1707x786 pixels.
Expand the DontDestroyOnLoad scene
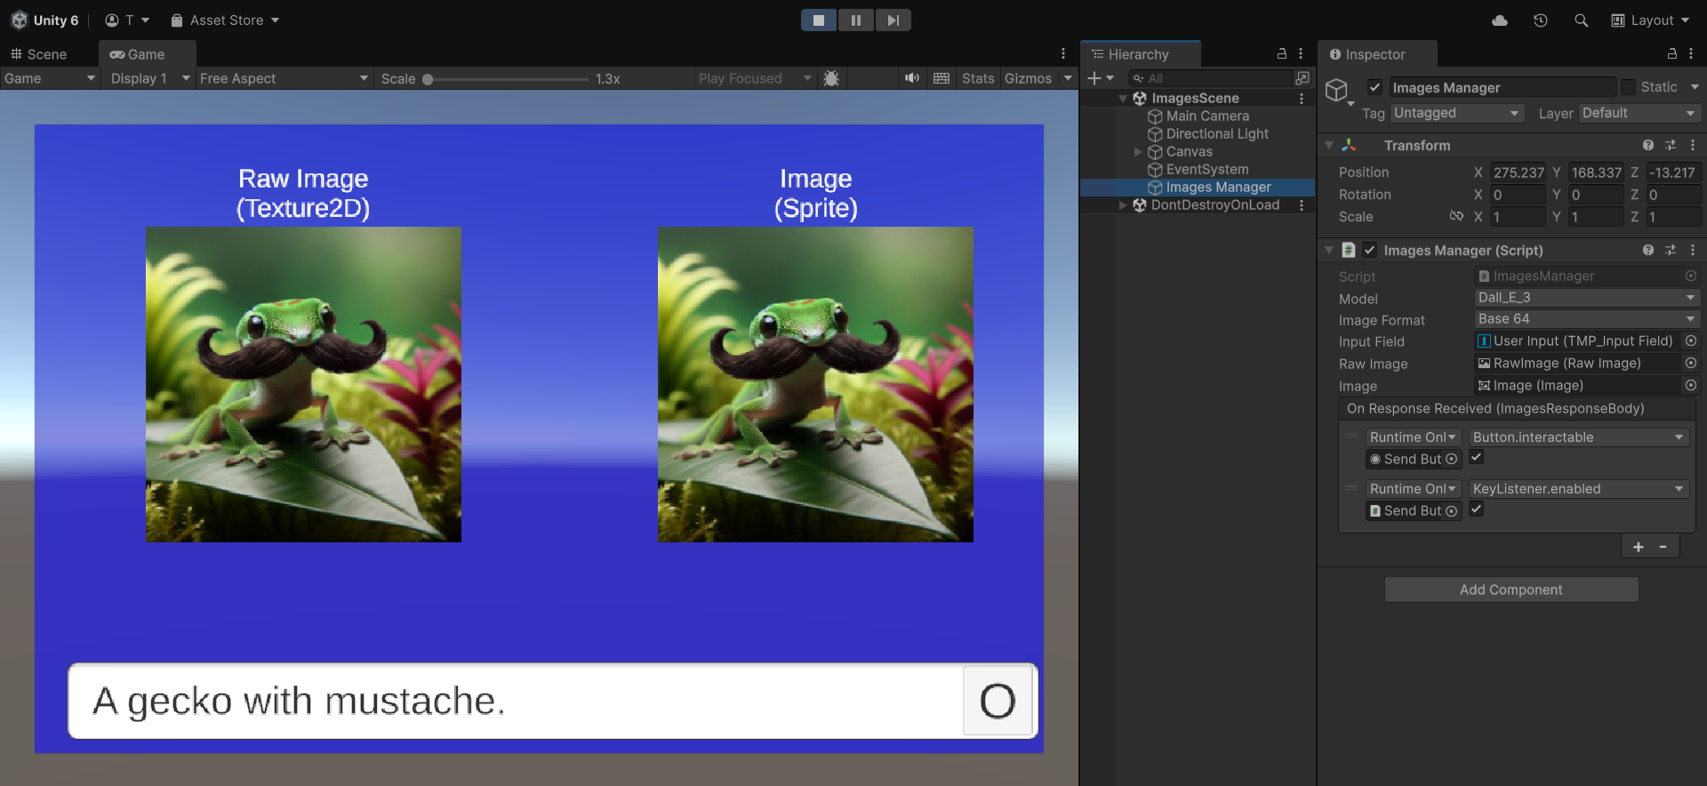(1123, 205)
